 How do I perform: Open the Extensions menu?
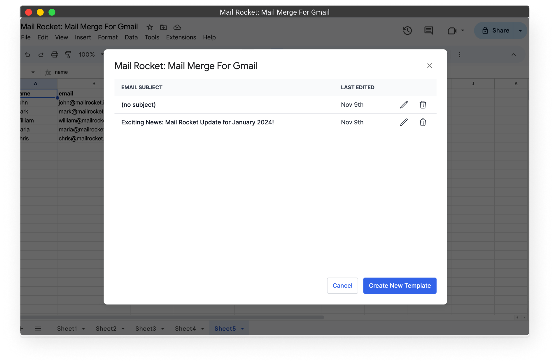[x=181, y=37]
